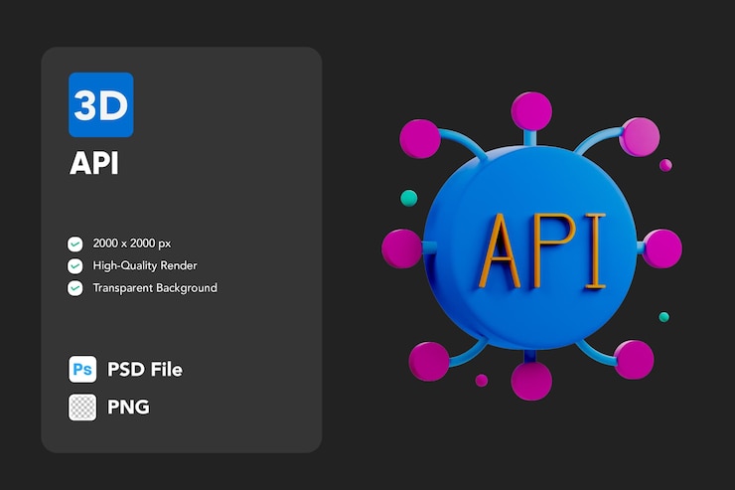Click the blue 3D badge icon

pyautogui.click(x=100, y=104)
